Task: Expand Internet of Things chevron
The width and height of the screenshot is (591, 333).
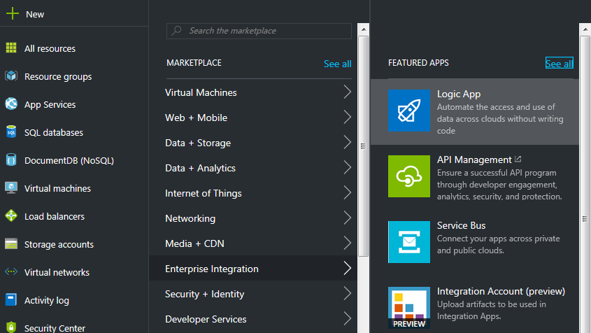Action: [347, 192]
